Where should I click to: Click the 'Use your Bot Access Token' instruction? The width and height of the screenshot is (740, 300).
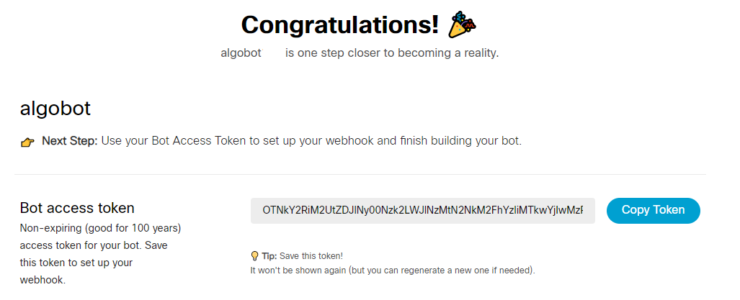pyautogui.click(x=311, y=141)
